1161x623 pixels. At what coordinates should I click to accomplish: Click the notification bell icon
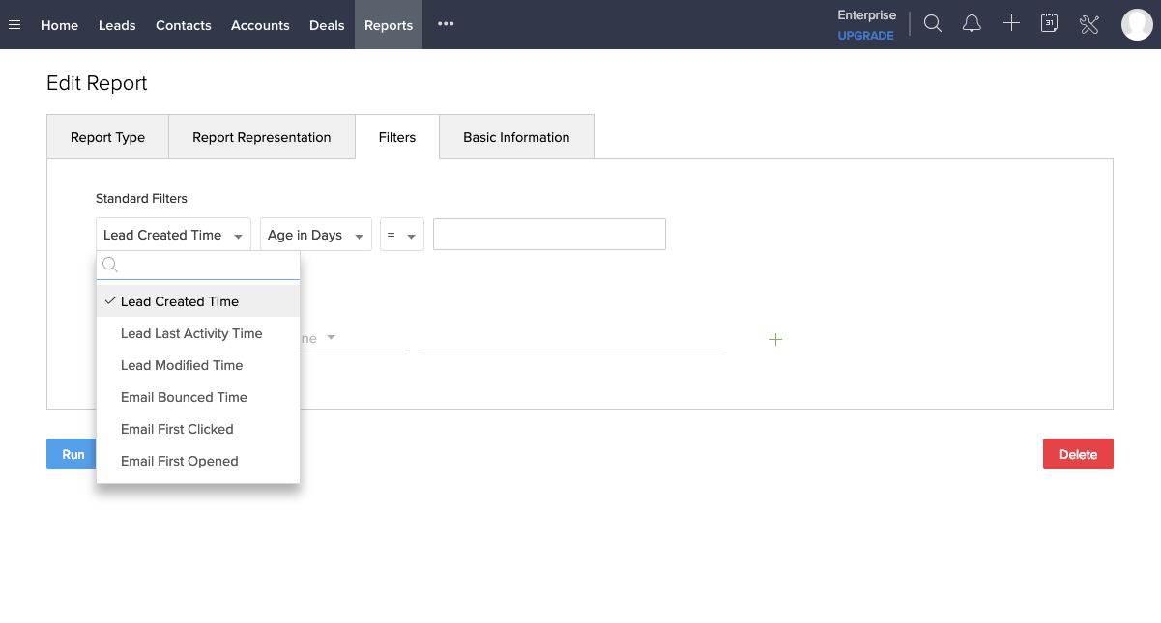point(972,23)
